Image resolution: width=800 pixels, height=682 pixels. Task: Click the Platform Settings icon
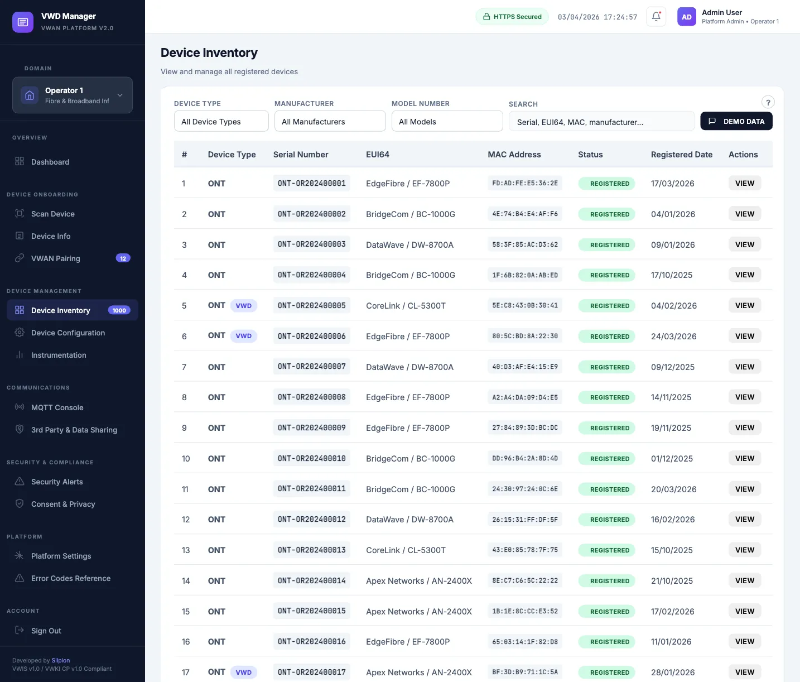click(x=20, y=556)
